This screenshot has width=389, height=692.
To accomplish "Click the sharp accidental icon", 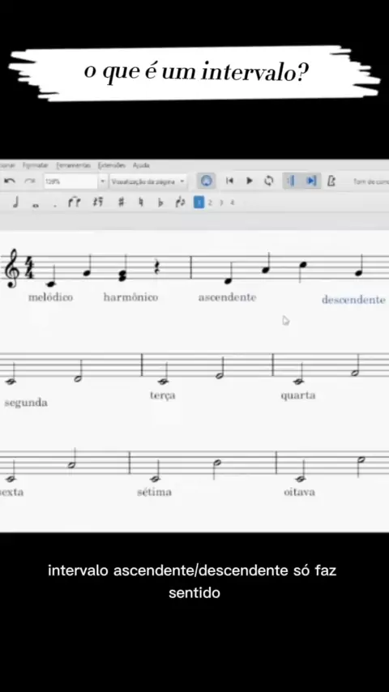I will click(121, 203).
